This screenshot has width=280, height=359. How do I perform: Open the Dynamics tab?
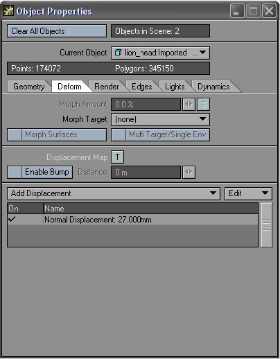(213, 87)
